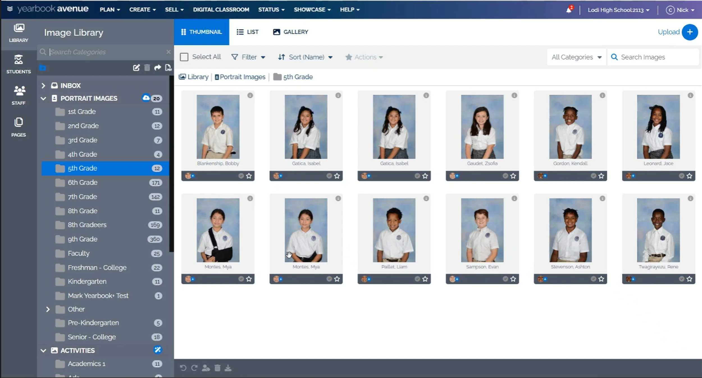Open DIGITAL CLASSROOM in top navigation
The image size is (702, 378).
coord(221,10)
